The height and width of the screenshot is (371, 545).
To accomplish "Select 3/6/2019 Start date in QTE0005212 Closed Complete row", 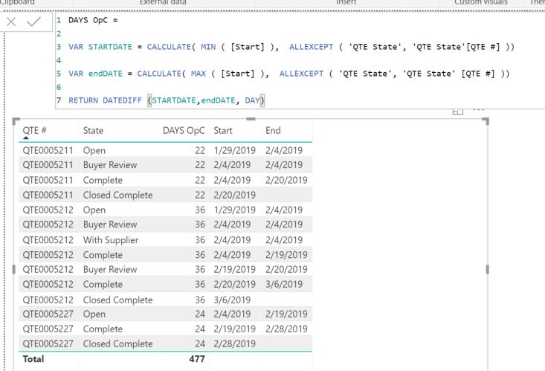I will [x=232, y=300].
